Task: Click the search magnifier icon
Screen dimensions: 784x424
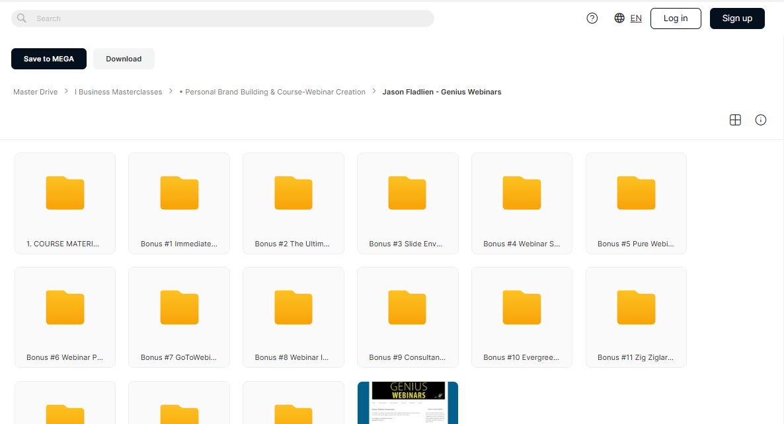Action: pyautogui.click(x=22, y=18)
